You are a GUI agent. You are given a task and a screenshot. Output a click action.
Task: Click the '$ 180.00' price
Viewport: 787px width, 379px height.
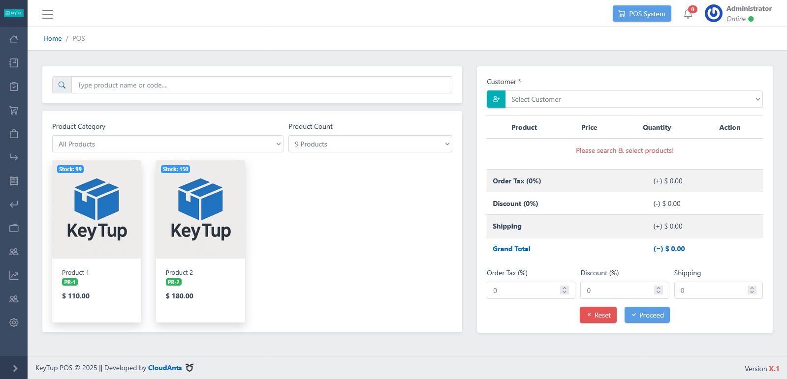coord(180,296)
